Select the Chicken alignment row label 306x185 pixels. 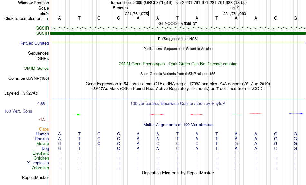(41, 158)
